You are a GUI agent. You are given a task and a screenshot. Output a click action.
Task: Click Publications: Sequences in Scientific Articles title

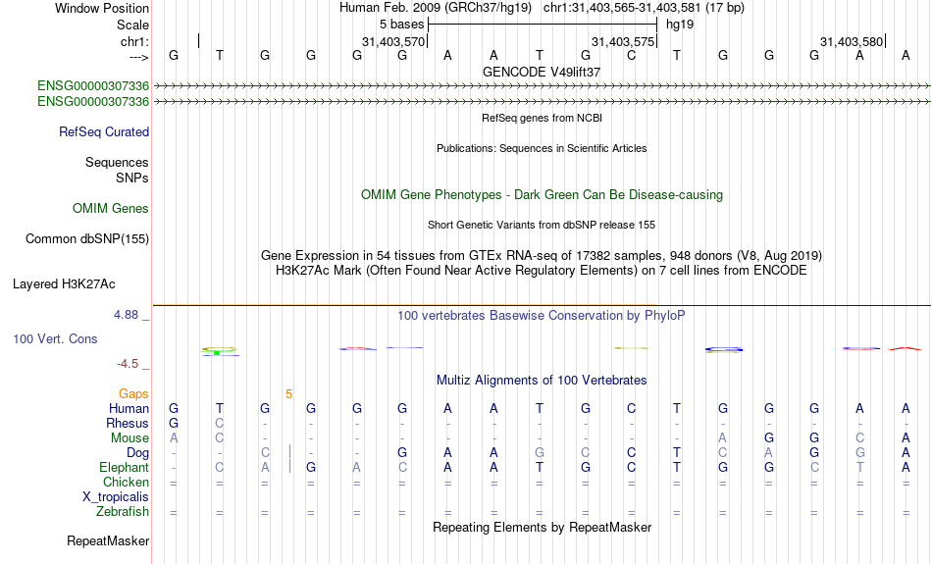pyautogui.click(x=542, y=148)
